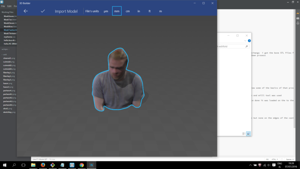Click the third Brackets sidebar extension icon
Viewport: 300px width, 169px height.
pos(298,23)
